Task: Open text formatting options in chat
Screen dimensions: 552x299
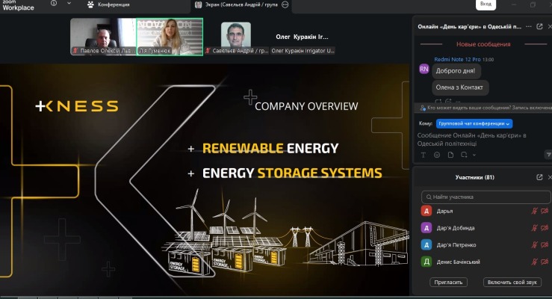Action: (424, 155)
